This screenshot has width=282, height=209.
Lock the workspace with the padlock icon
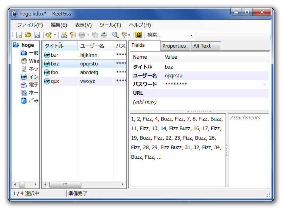(139, 35)
